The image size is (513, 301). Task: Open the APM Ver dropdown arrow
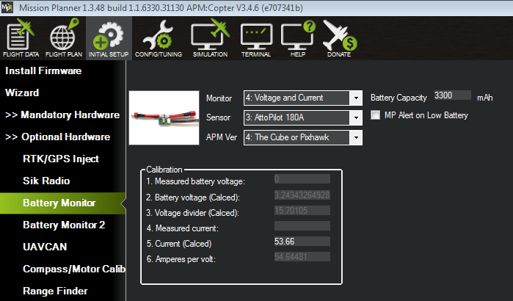[x=356, y=137]
